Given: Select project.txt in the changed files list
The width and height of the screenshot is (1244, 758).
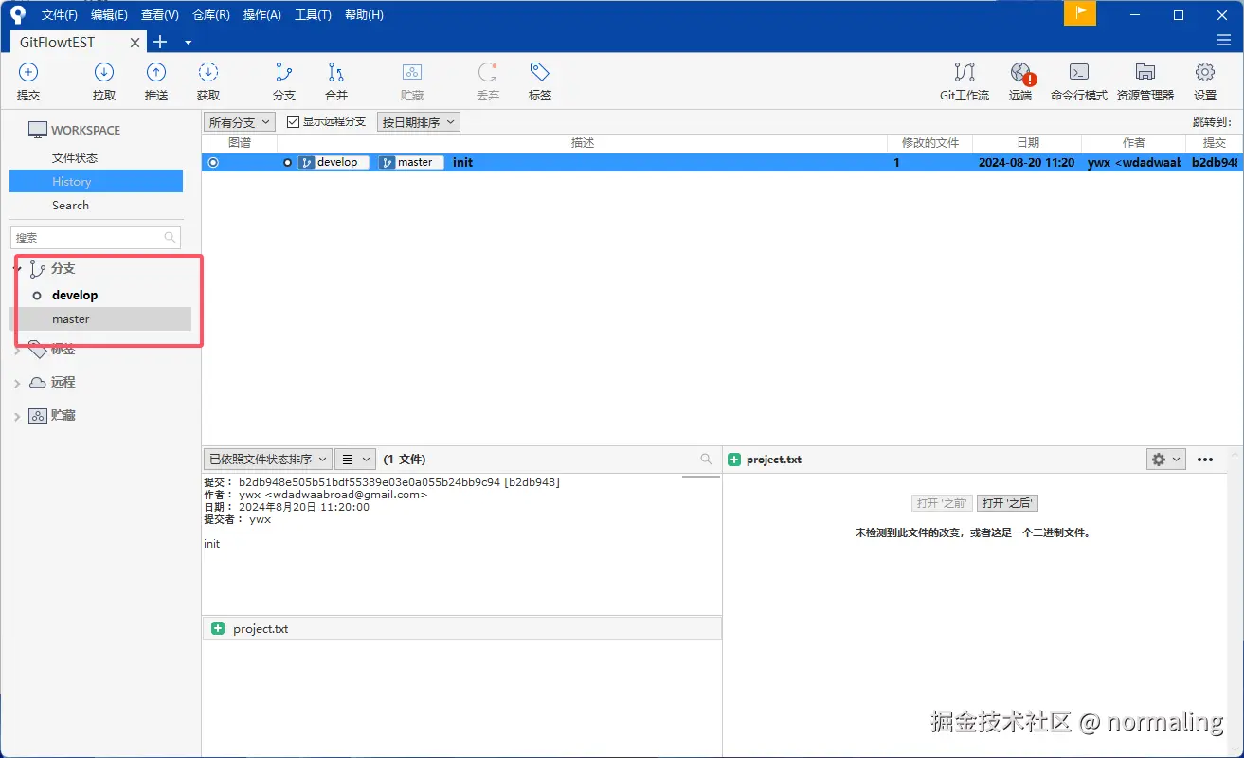Looking at the screenshot, I should click(461, 628).
